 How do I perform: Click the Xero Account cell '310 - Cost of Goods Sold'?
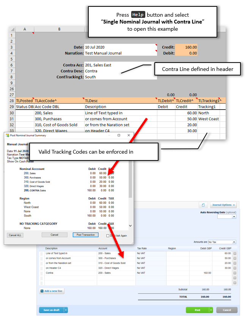116,263
